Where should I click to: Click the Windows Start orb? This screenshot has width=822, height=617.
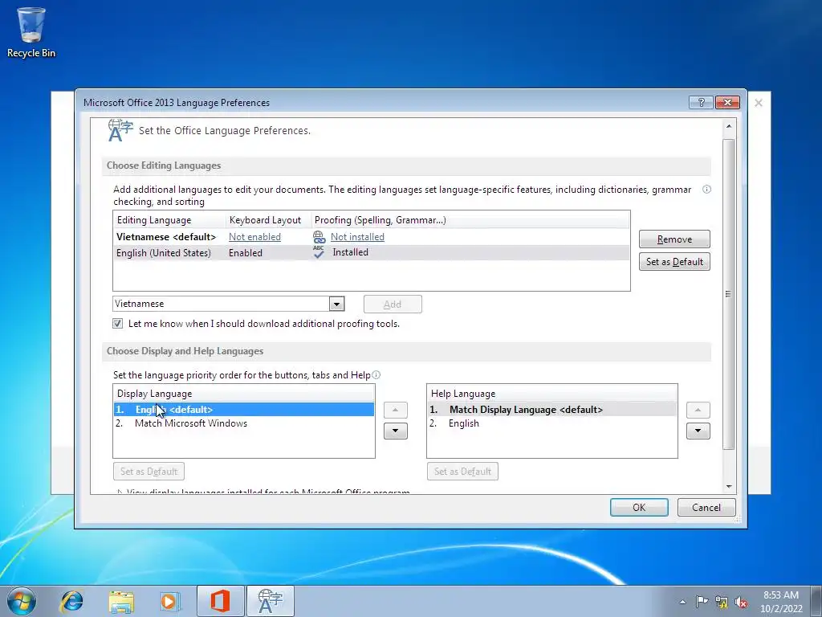[22, 601]
